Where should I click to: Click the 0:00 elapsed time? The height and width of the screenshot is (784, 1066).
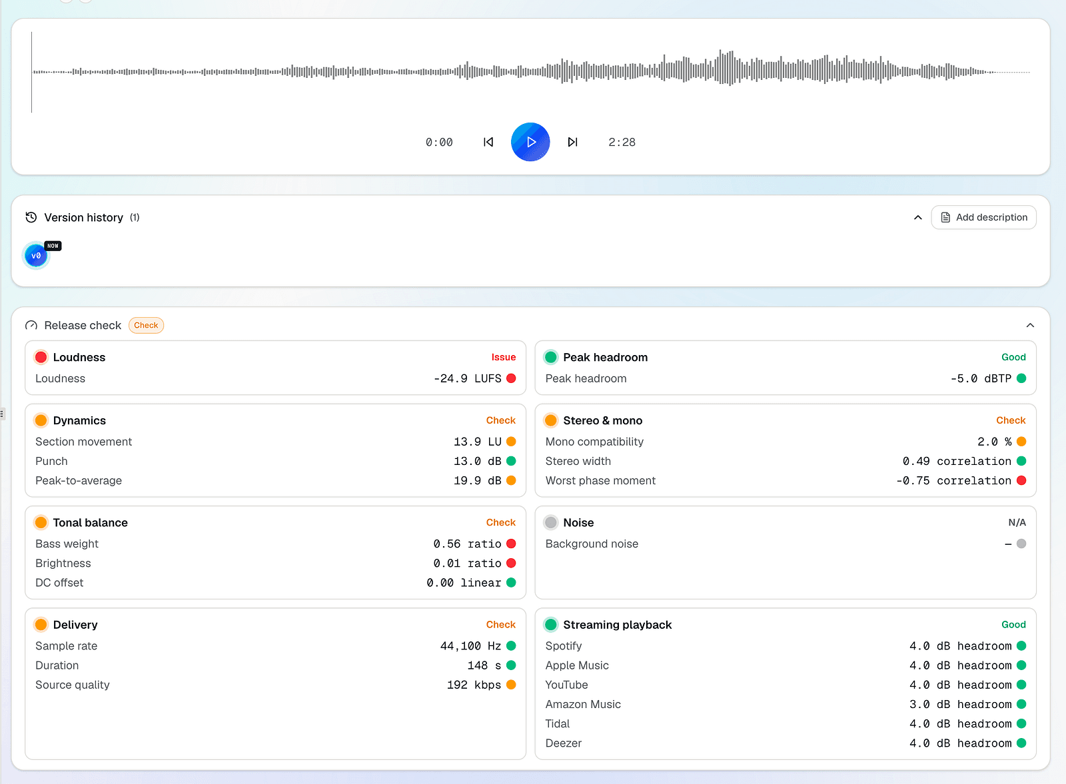point(439,142)
